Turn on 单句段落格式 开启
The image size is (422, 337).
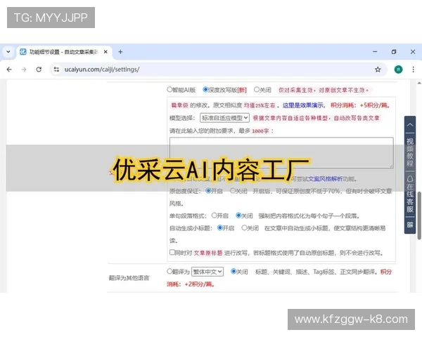[x=215, y=216]
